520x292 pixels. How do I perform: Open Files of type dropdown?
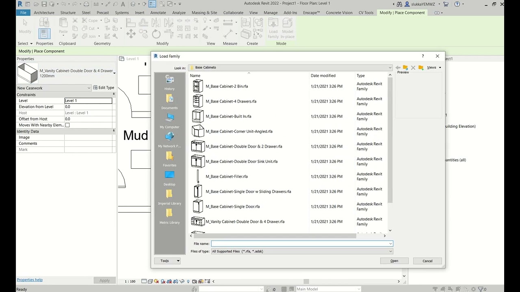[x=302, y=251]
